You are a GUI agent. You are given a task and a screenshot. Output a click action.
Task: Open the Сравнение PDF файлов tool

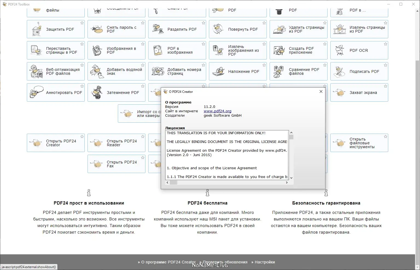[299, 71]
